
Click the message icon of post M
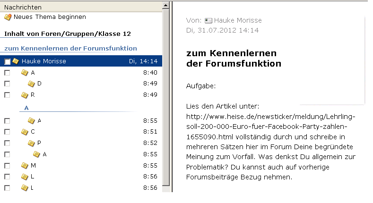pyautogui.click(x=25, y=165)
